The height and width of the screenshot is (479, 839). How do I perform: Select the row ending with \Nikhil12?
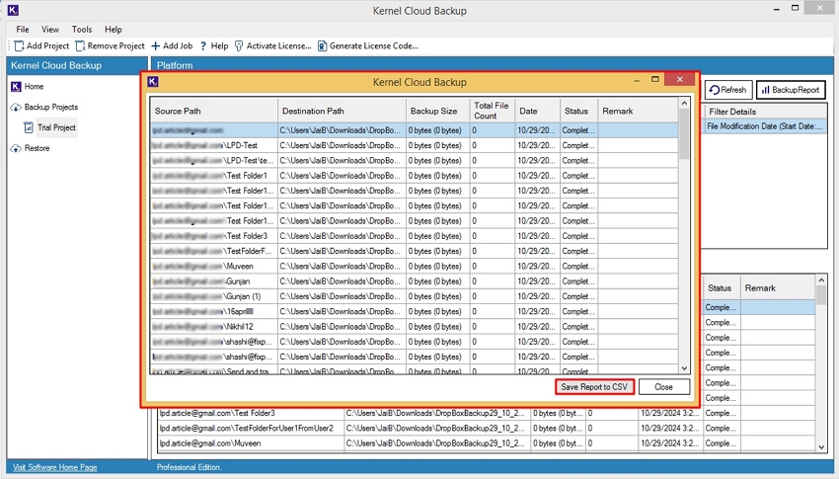pos(414,327)
